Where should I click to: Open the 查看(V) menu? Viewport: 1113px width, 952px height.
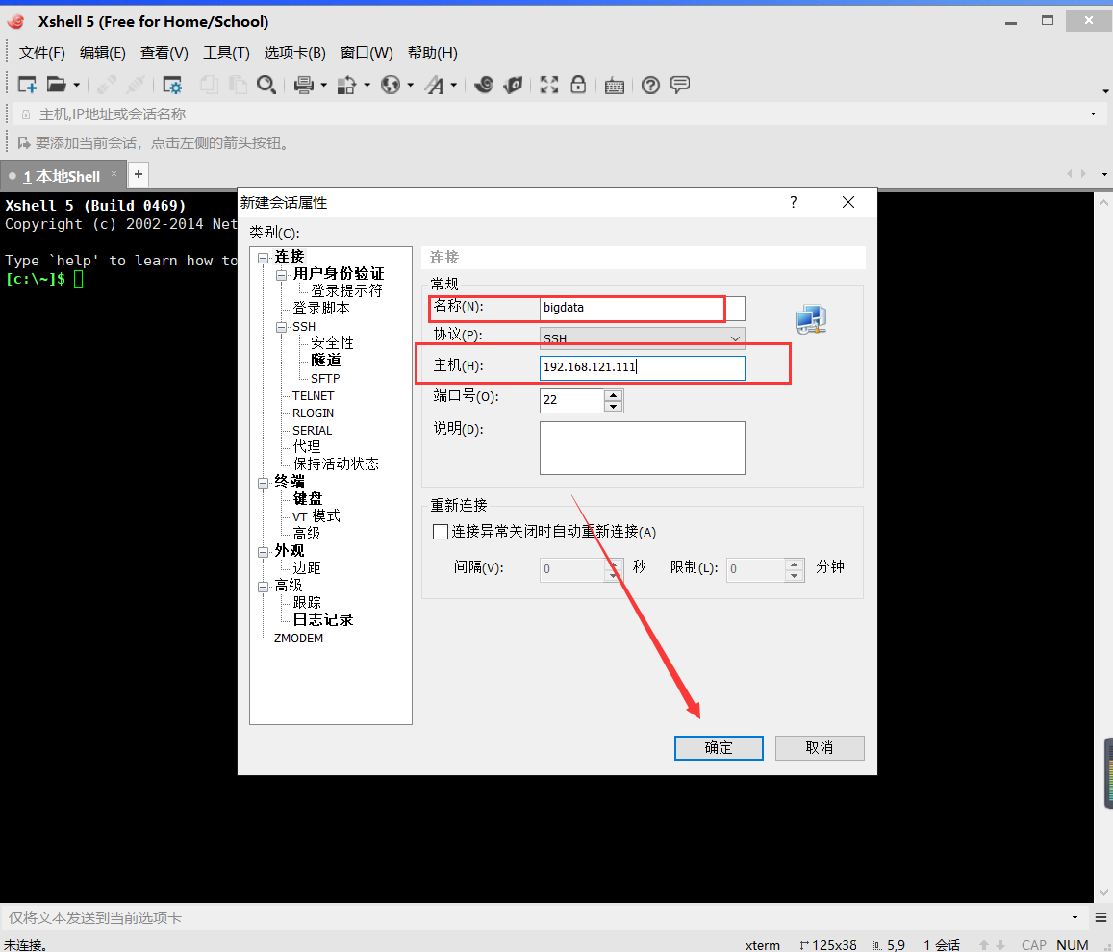pos(164,53)
